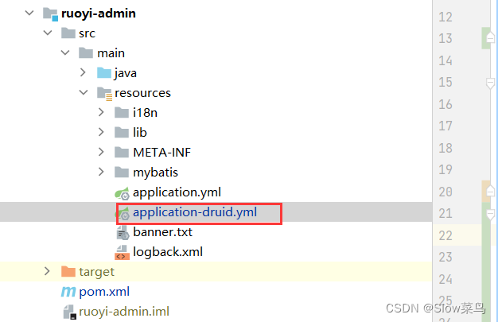Click the banner.txt file icon
498x322 pixels.
[x=123, y=233]
